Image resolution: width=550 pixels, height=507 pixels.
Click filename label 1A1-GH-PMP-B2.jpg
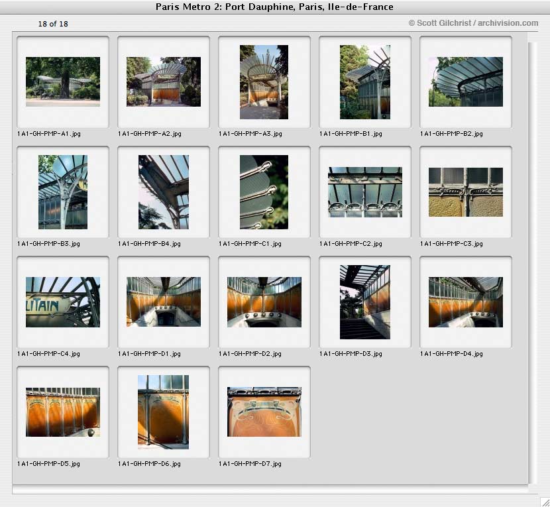451,134
